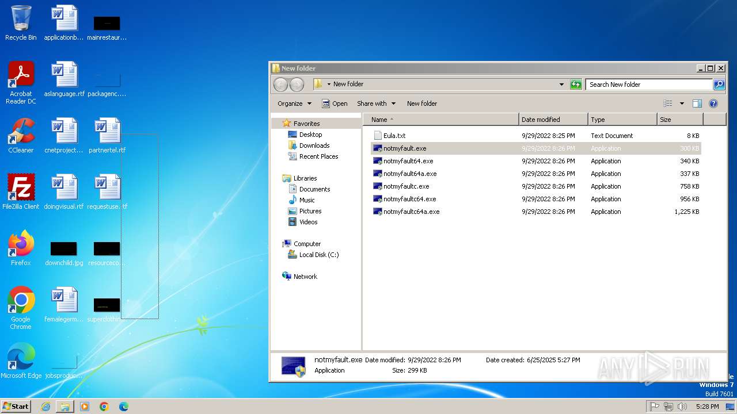Open Videos library
Viewport: 737px width, 414px height.
308,222
